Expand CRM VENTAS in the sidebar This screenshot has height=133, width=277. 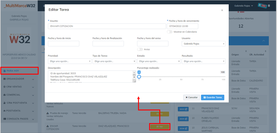click(x=19, y=87)
